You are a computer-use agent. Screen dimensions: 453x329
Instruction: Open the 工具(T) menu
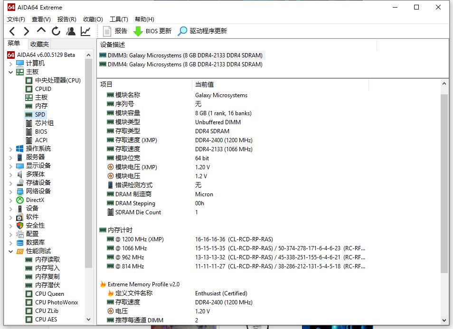pos(119,19)
